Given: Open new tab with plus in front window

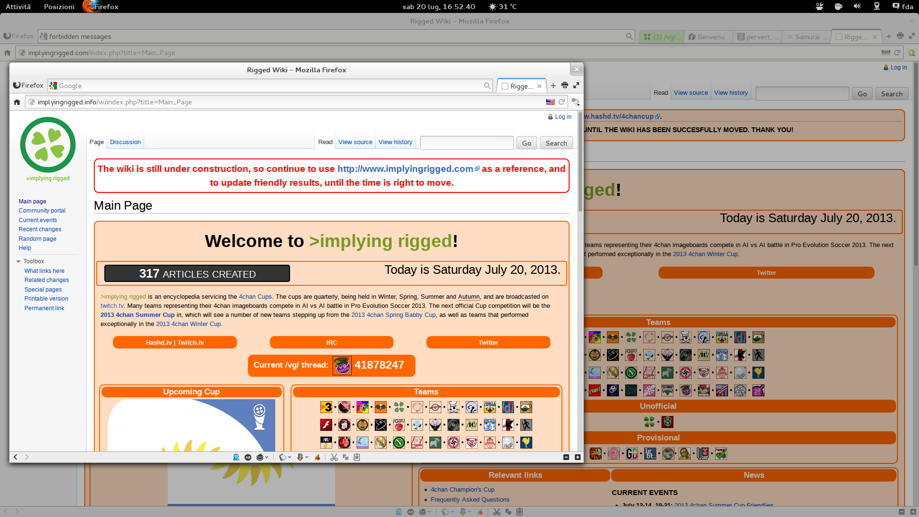Looking at the screenshot, I should tap(553, 86).
